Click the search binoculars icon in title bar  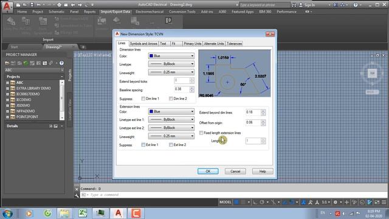[294, 5]
